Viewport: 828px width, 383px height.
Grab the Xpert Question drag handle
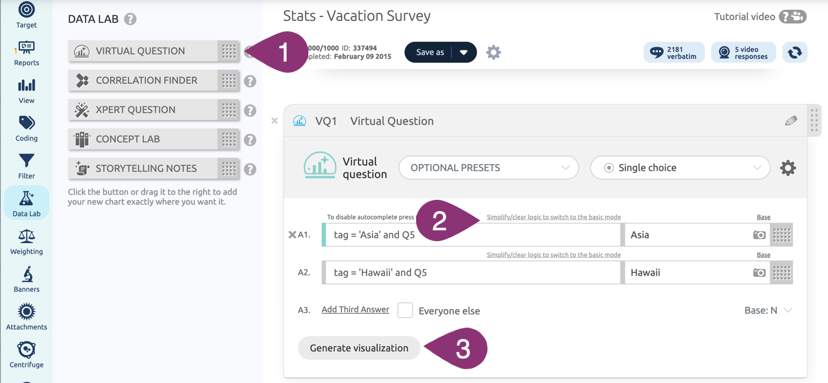[229, 110]
